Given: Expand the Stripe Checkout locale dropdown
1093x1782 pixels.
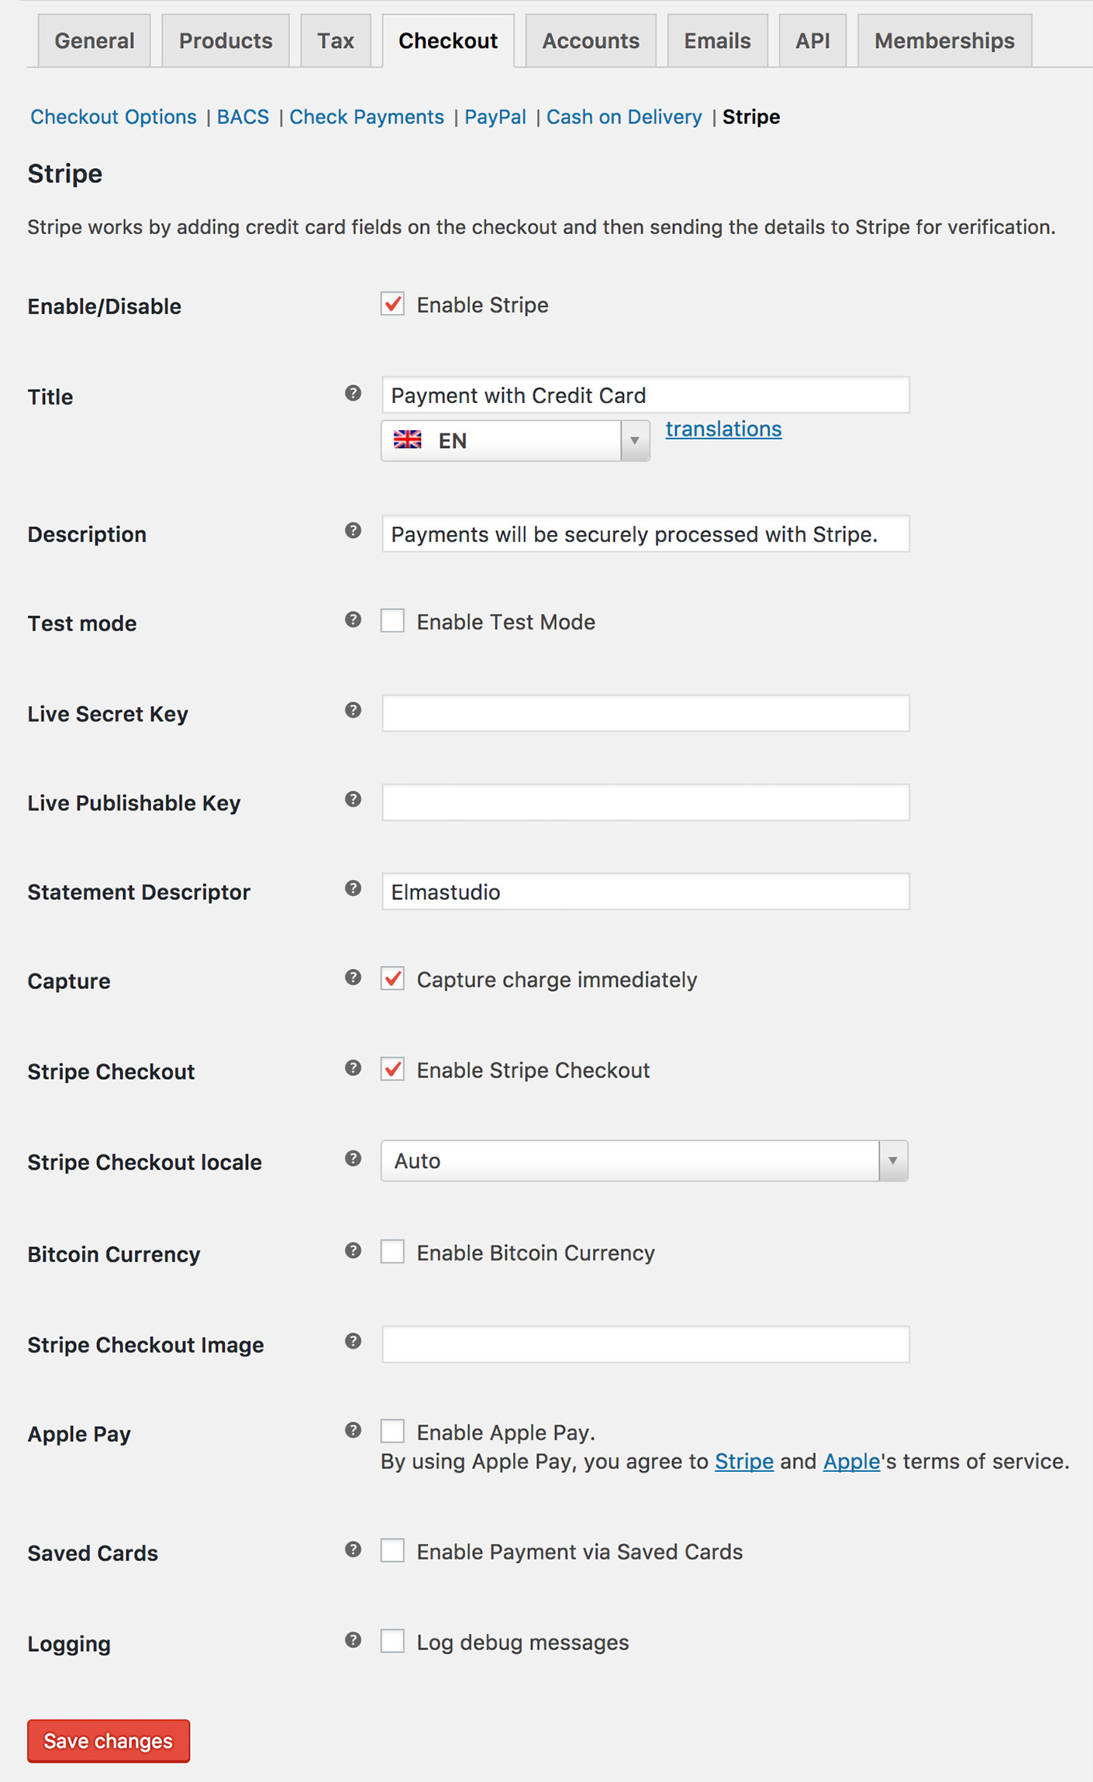Looking at the screenshot, I should point(644,1161).
